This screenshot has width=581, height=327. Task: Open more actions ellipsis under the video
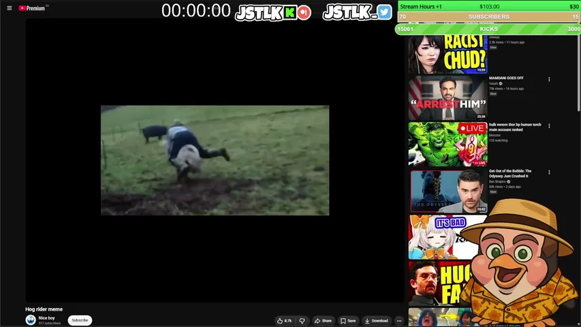[399, 321]
